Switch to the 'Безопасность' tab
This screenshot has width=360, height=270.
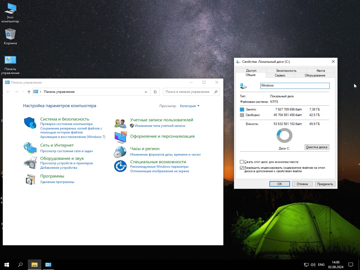pyautogui.click(x=286, y=71)
